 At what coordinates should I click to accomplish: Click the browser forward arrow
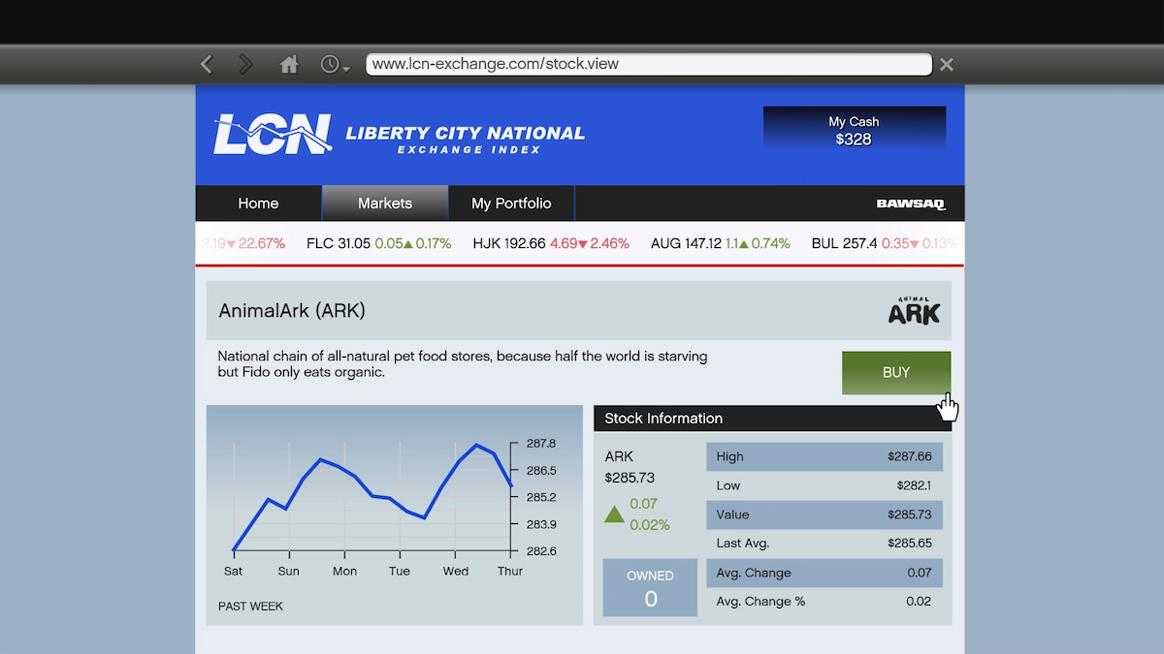246,65
